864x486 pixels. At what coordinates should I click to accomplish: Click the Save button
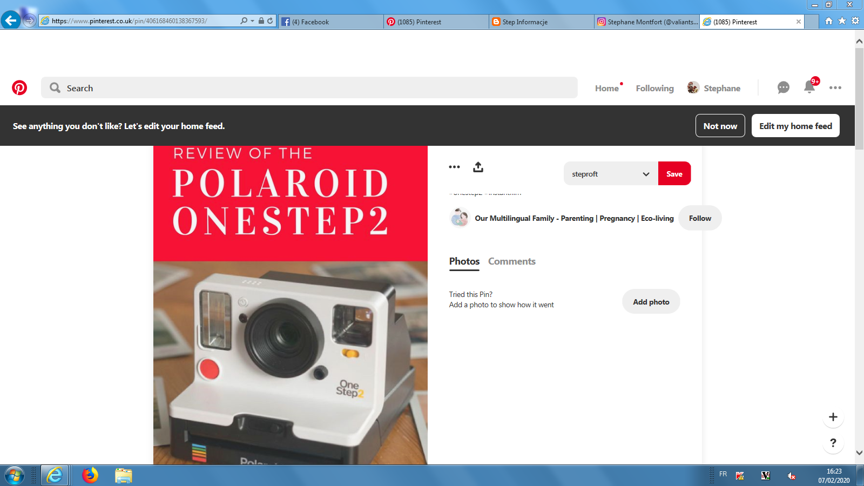[674, 173]
